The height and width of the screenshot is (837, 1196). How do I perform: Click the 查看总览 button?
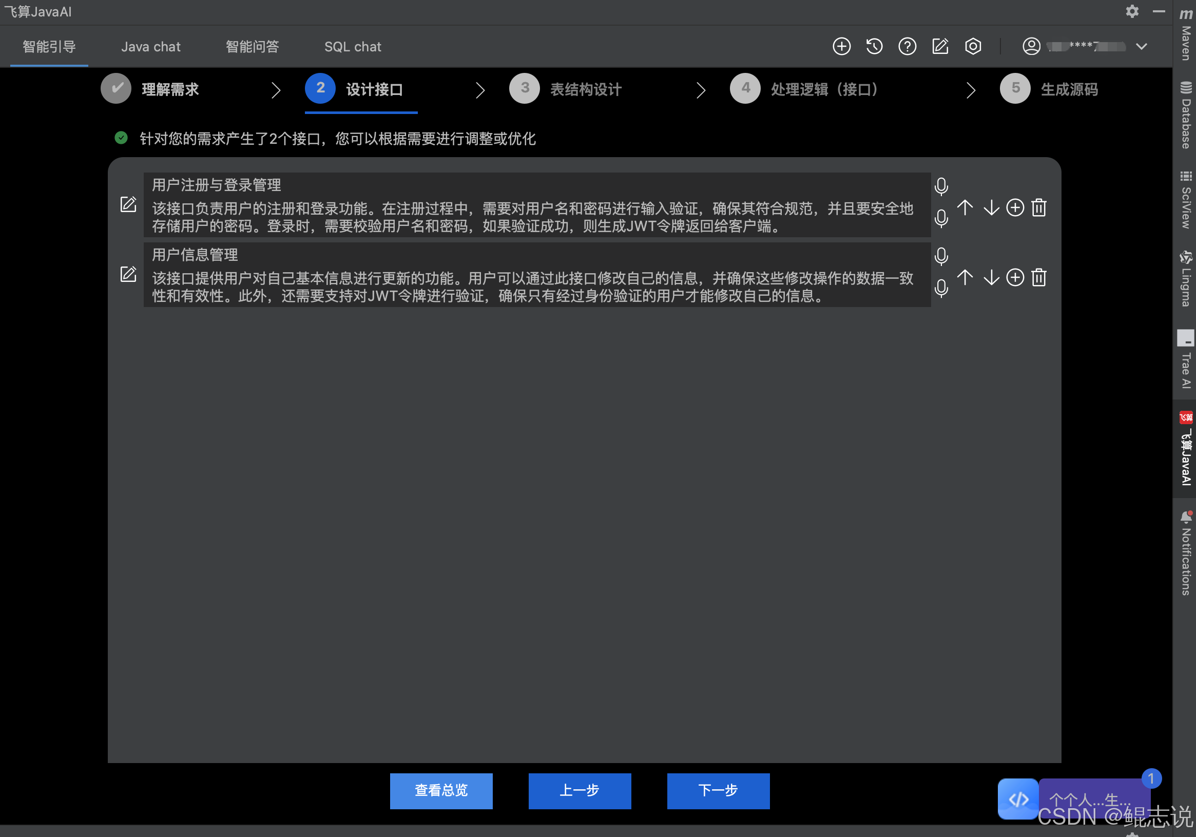(441, 791)
